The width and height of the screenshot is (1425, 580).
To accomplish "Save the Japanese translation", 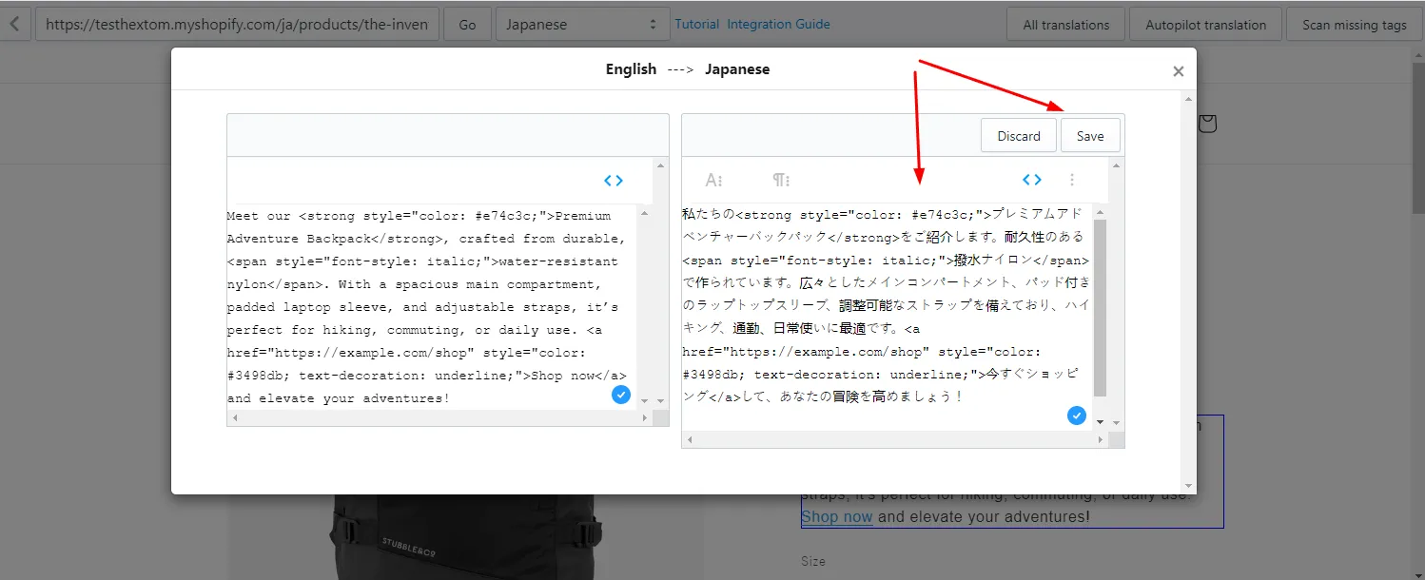I will coord(1090,136).
